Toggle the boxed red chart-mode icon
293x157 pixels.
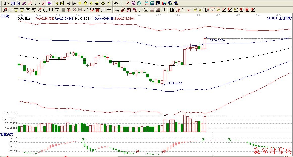pyautogui.click(x=44, y=3)
